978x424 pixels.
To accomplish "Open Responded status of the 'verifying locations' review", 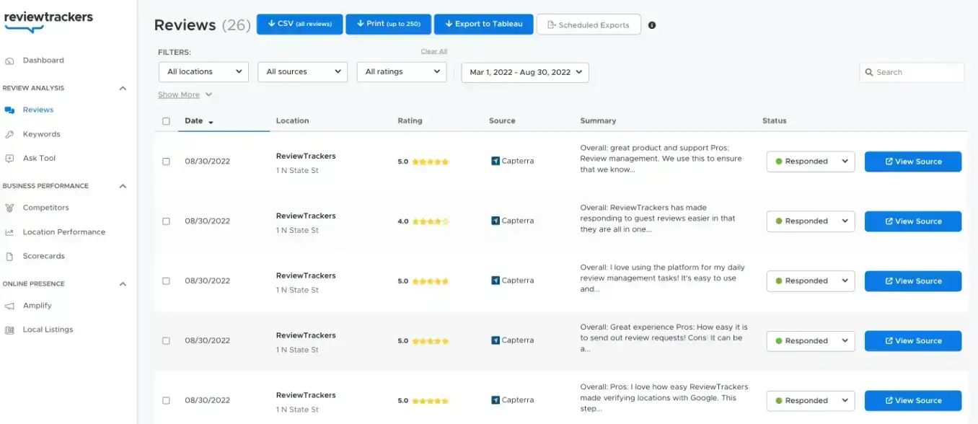I will [x=811, y=401].
